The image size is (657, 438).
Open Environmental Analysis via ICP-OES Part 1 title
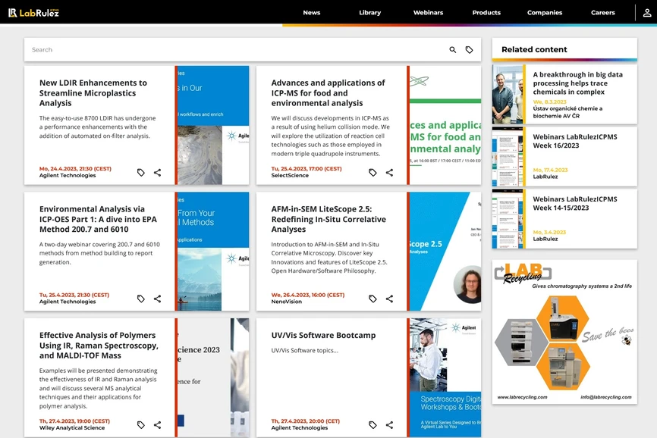pyautogui.click(x=98, y=219)
